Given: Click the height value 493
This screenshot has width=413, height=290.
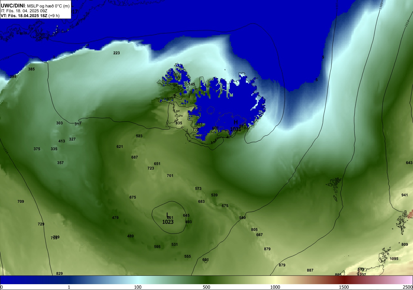Looking at the screenshot, I should click(188, 222).
